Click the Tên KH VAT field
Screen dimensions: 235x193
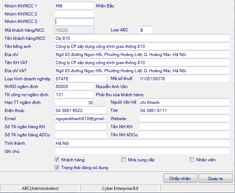[x=142, y=62]
